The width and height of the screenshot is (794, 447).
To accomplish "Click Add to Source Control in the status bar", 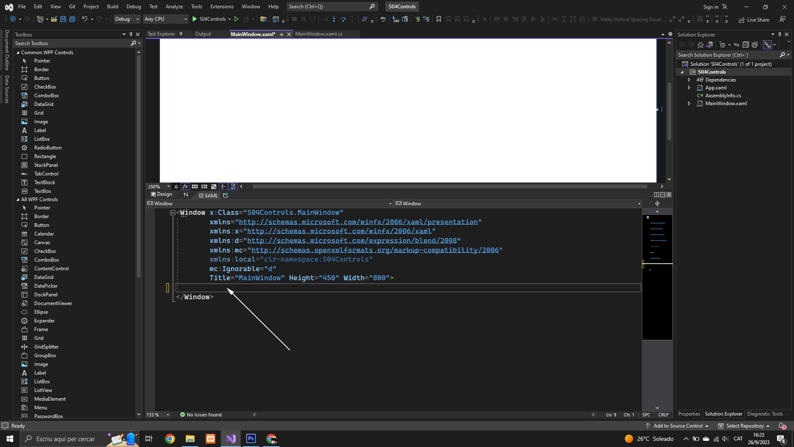I will pos(678,426).
